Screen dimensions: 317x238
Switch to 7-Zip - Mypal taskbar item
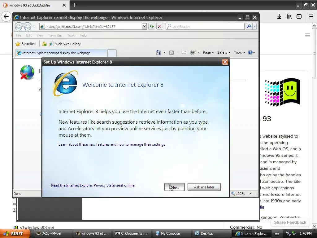click(x=52, y=233)
